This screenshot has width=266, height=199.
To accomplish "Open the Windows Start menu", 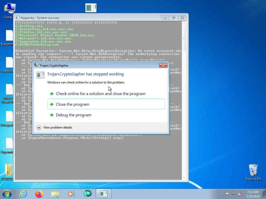I will (7, 194).
